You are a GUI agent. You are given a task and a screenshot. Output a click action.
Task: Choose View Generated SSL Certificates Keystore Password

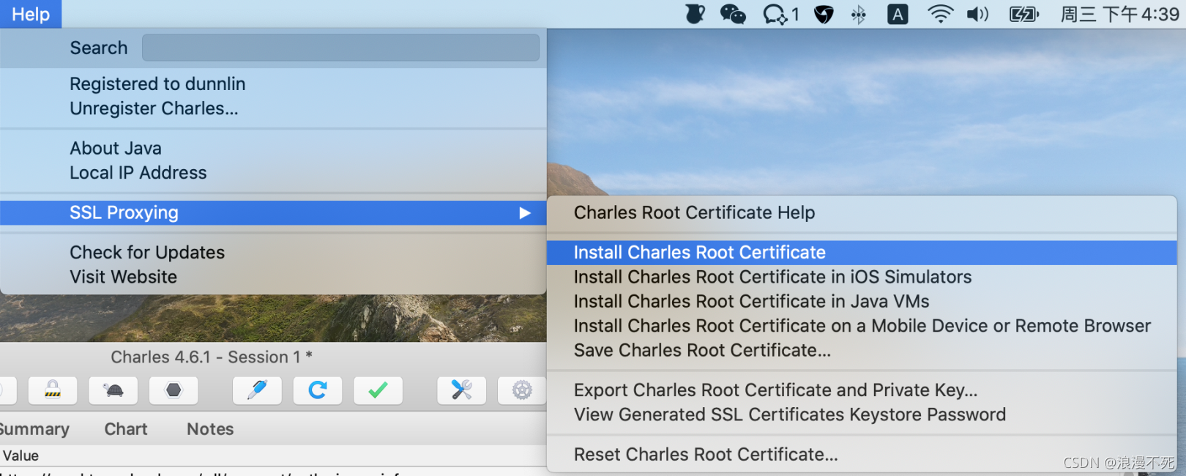coord(862,414)
